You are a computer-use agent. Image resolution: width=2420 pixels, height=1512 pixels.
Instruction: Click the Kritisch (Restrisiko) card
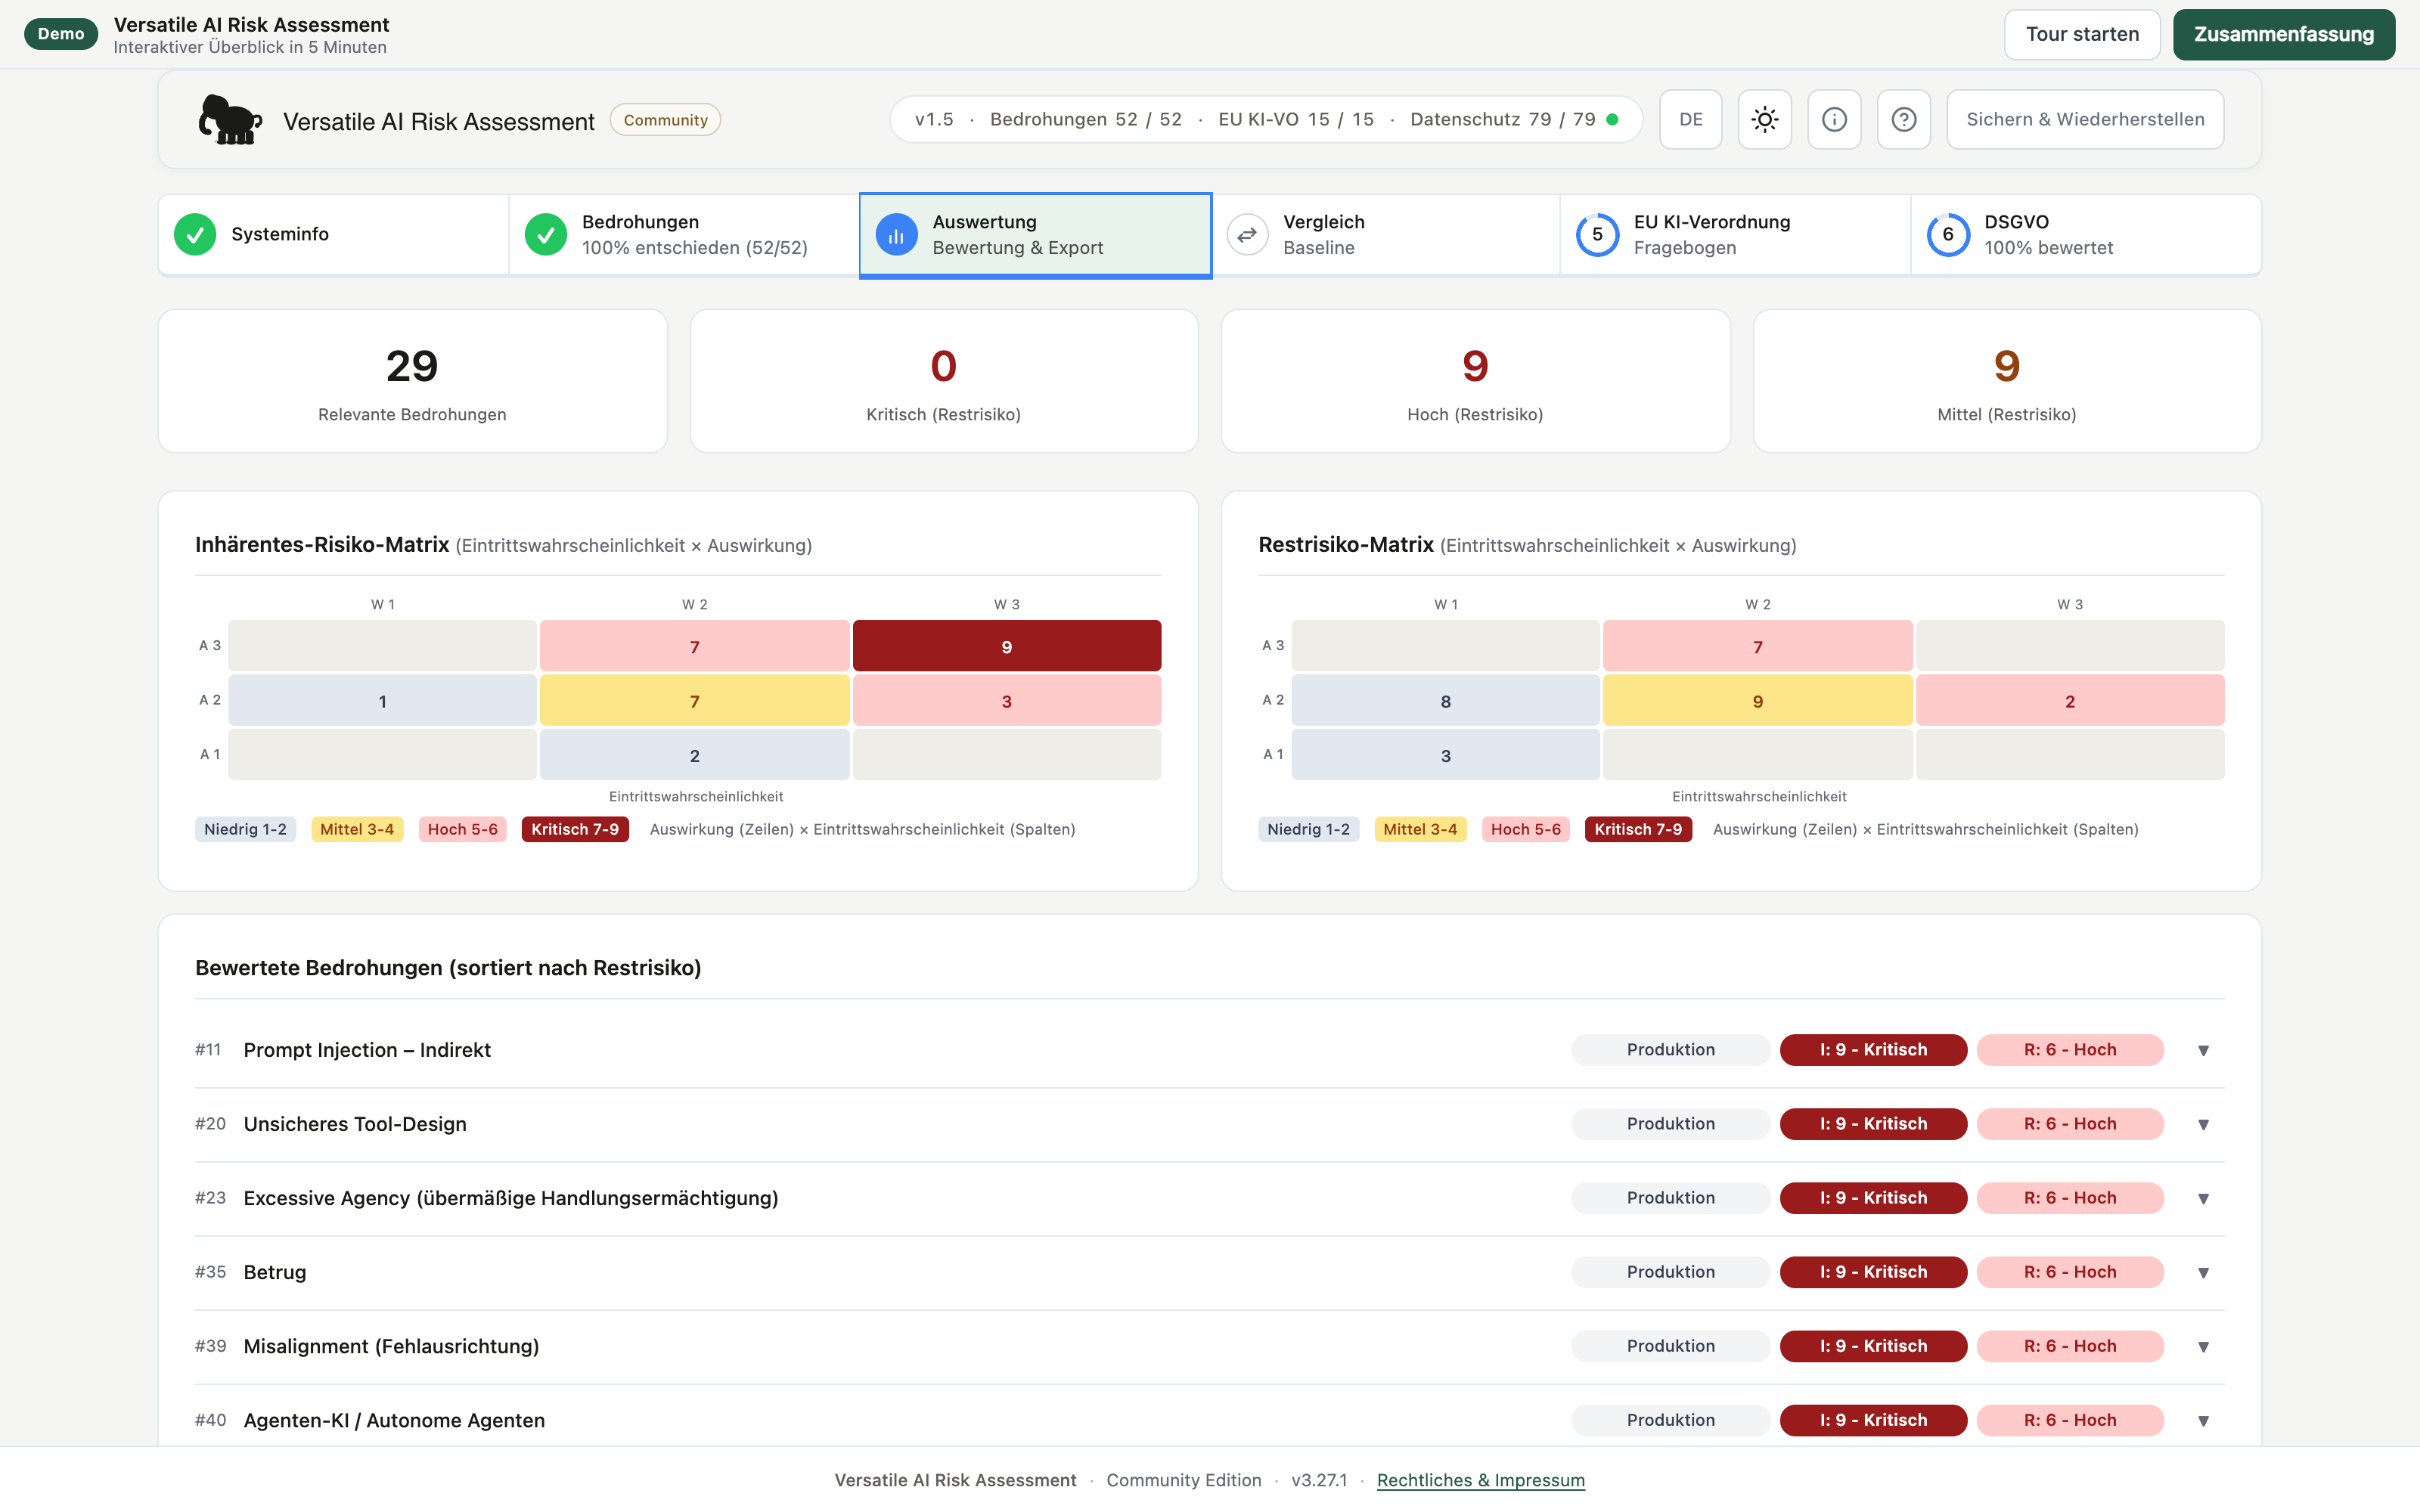[x=944, y=381]
